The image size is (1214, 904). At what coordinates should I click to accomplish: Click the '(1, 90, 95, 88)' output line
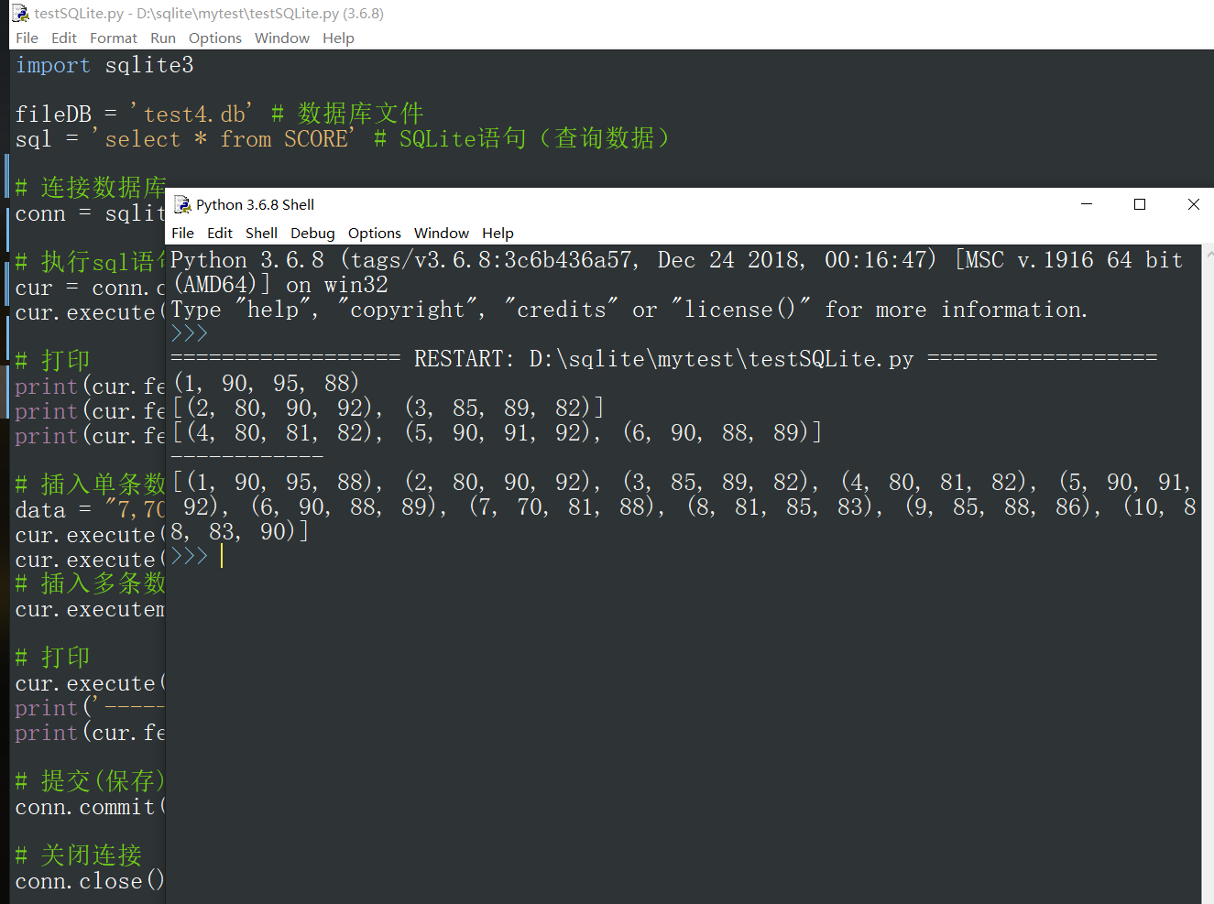266,383
